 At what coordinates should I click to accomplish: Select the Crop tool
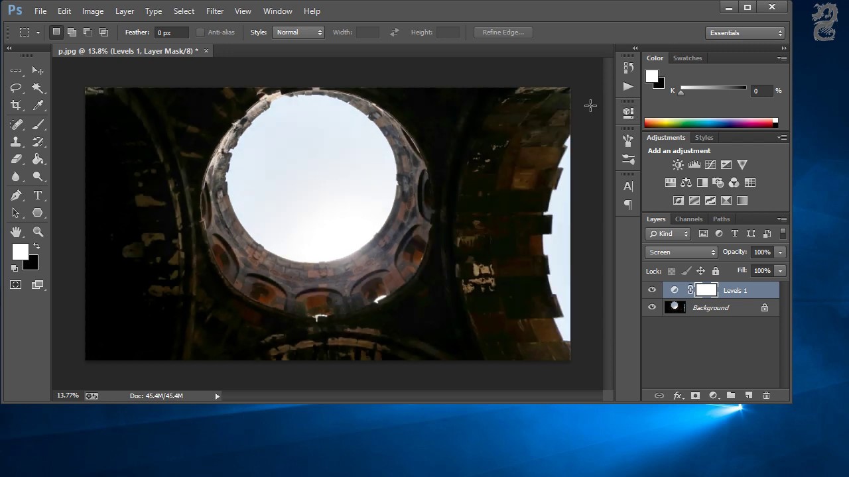(16, 105)
